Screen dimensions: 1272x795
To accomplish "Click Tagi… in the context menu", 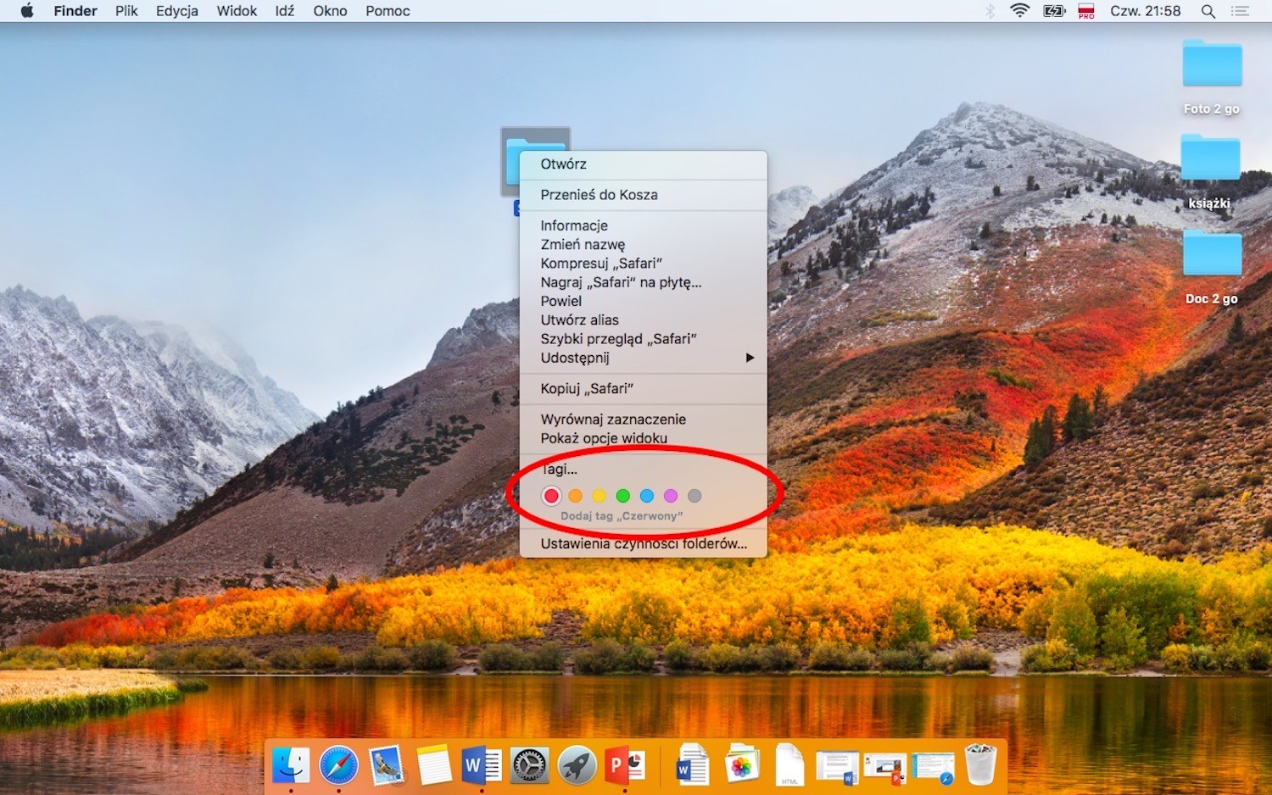I will pos(560,470).
